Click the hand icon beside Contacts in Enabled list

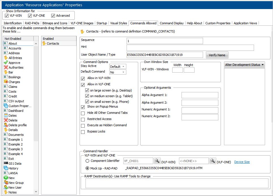pyautogui.click(x=44, y=43)
